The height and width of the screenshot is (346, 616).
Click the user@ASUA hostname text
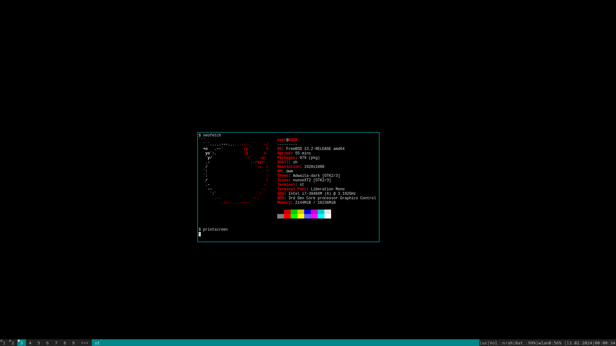click(x=287, y=140)
